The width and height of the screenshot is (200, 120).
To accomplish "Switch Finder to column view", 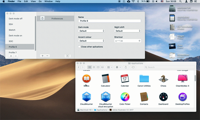I will pos(98,67).
